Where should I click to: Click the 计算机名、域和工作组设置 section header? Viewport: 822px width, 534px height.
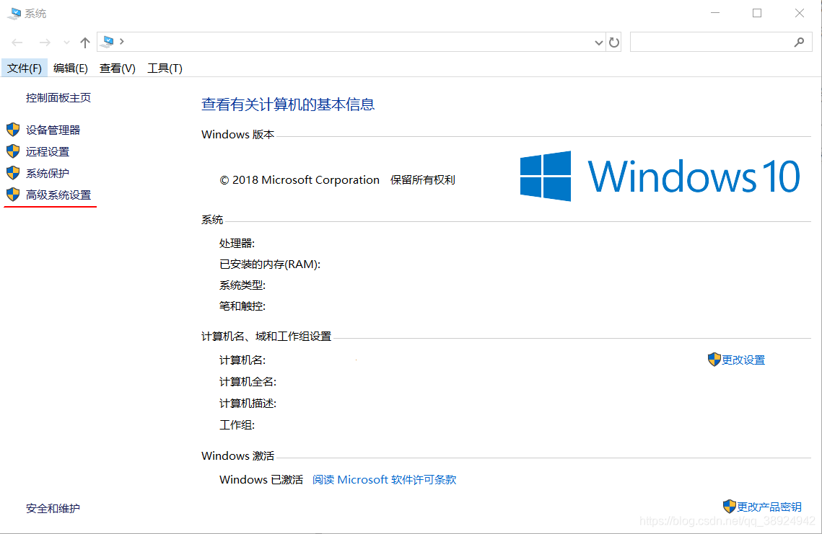(266, 337)
